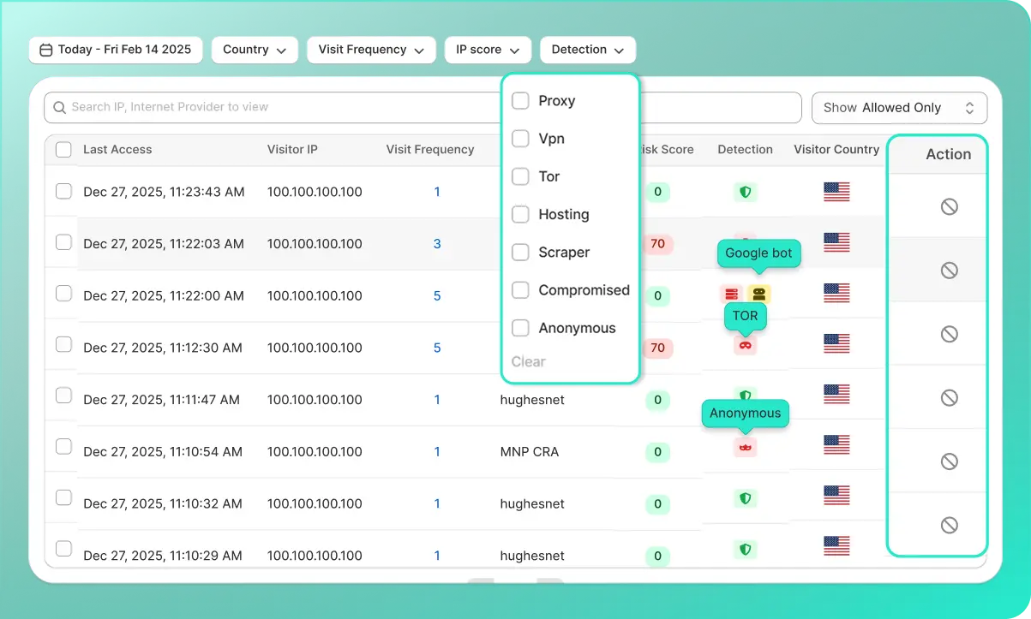Click block icon for 11:23:43 AM visitor
The image size is (1031, 619).
tap(949, 206)
